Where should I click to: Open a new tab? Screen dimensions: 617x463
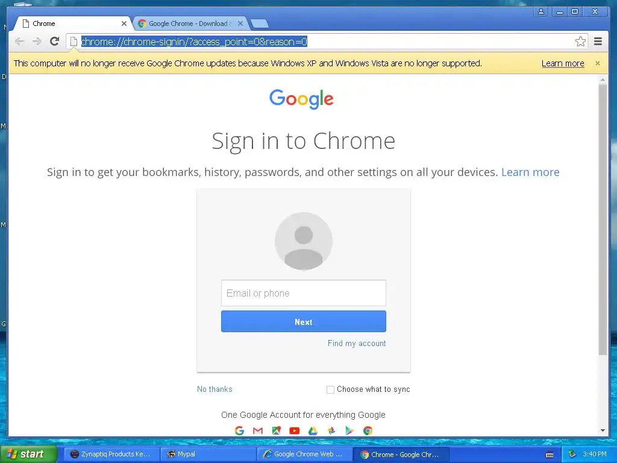[260, 24]
